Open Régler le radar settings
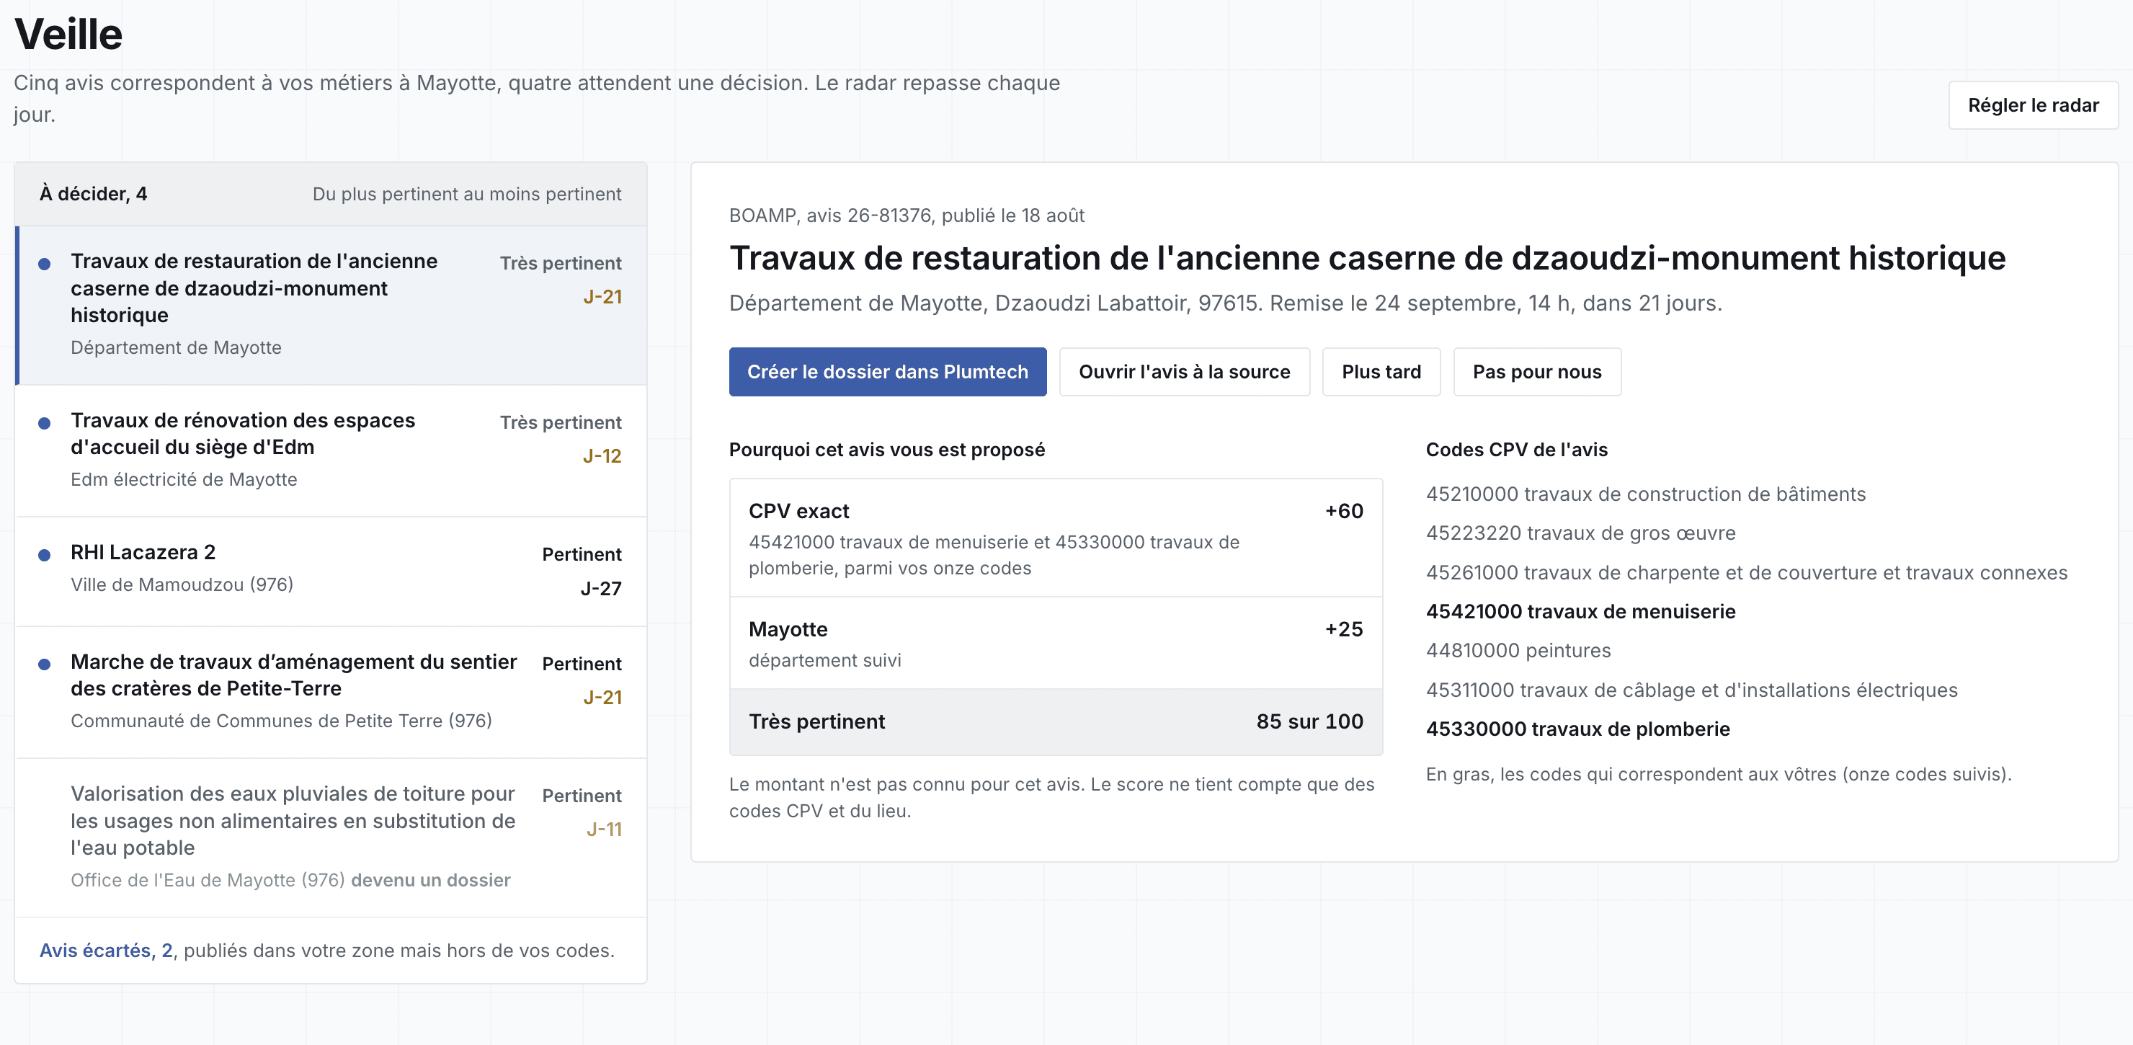2133x1045 pixels. 2032,105
